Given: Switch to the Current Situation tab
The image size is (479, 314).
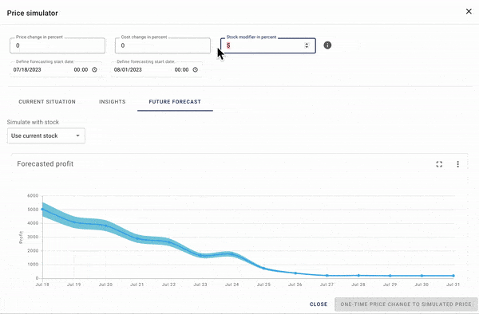Looking at the screenshot, I should pos(47,102).
